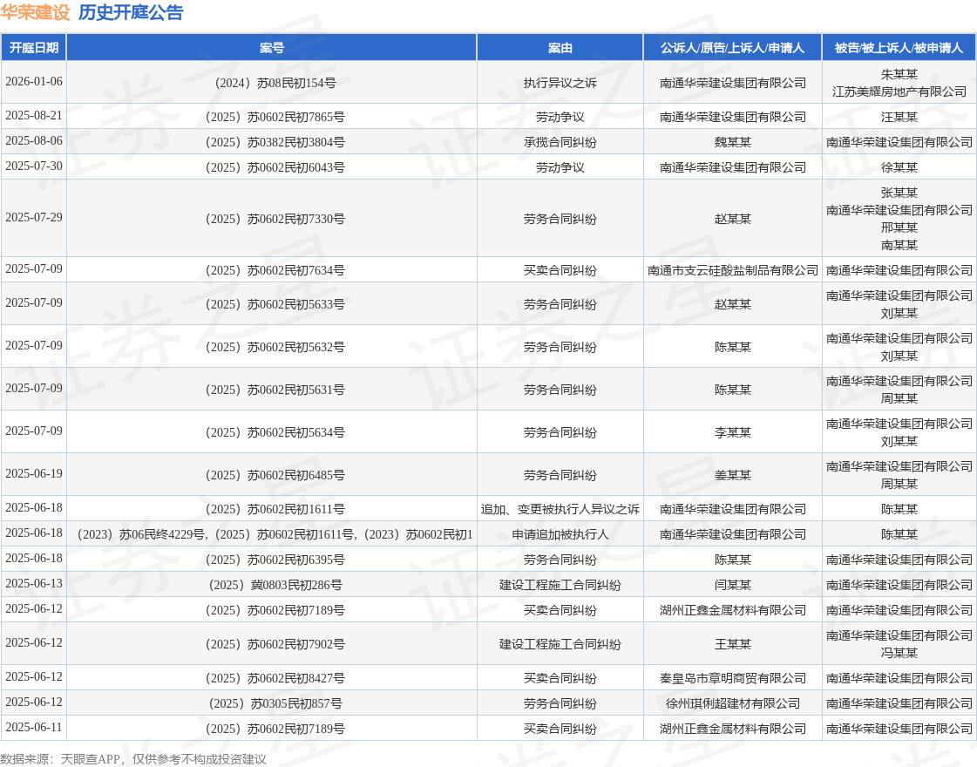Image resolution: width=977 pixels, height=767 pixels.
Task: Select case number (2025)苏0602民初8427号
Action: (272, 679)
